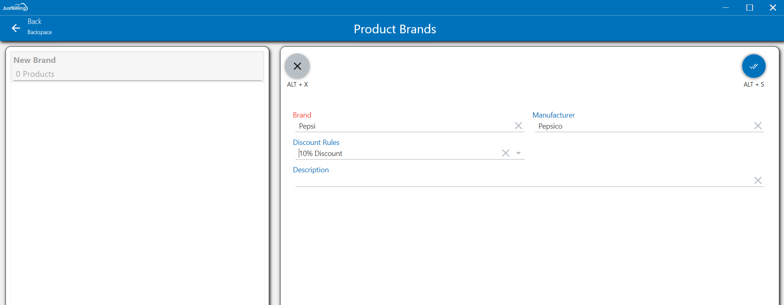Maximize the JustBilling window
Image resolution: width=784 pixels, height=305 pixels.
[749, 7]
